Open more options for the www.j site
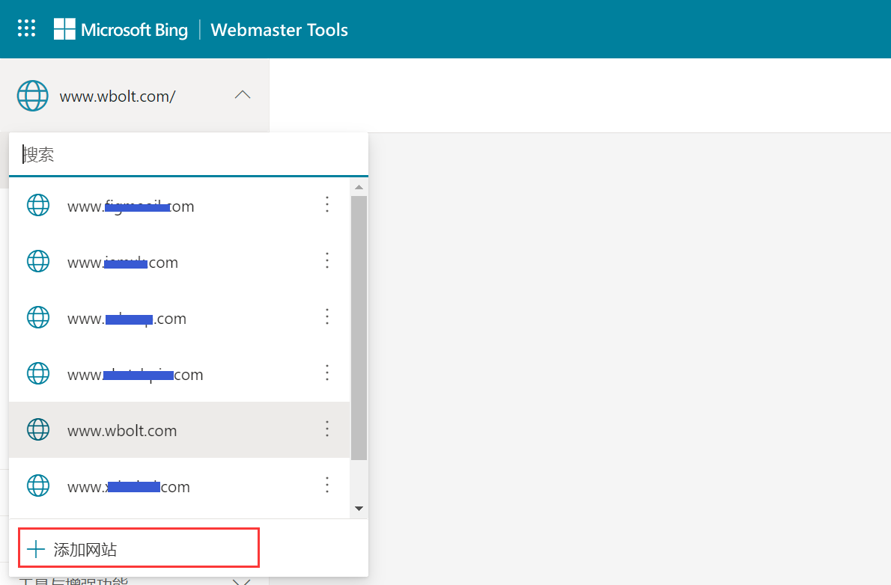Screen dimensions: 891x585 (x=326, y=260)
